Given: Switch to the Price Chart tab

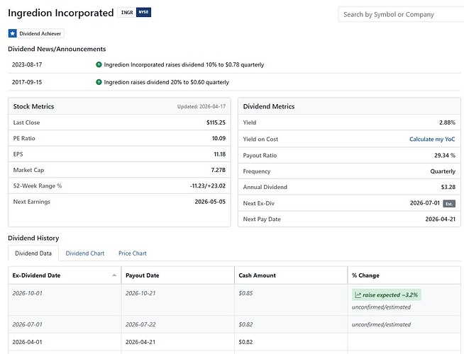Looking at the screenshot, I should (132, 253).
